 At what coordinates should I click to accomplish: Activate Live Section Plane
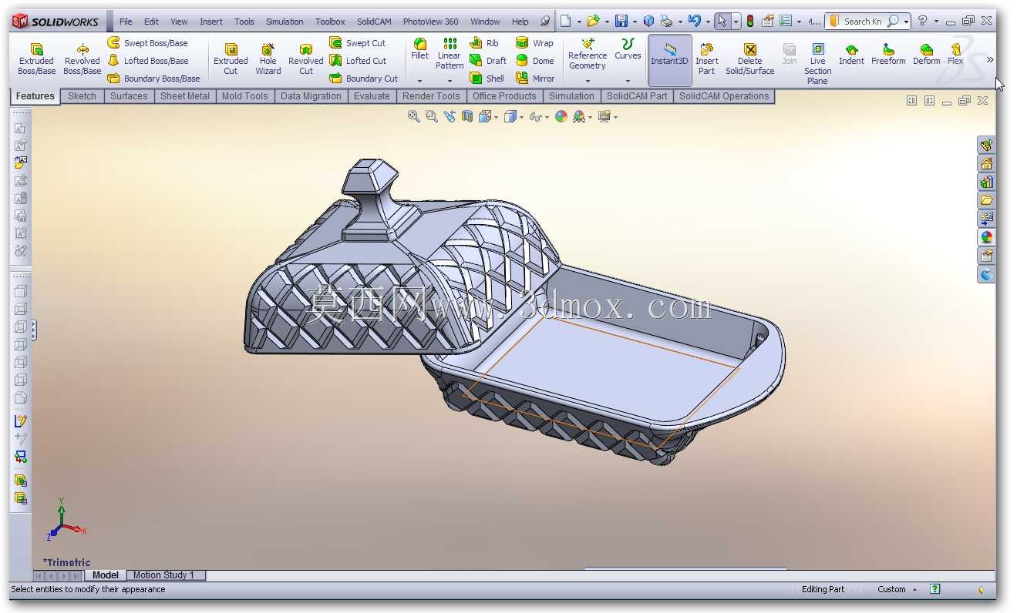pyautogui.click(x=817, y=62)
